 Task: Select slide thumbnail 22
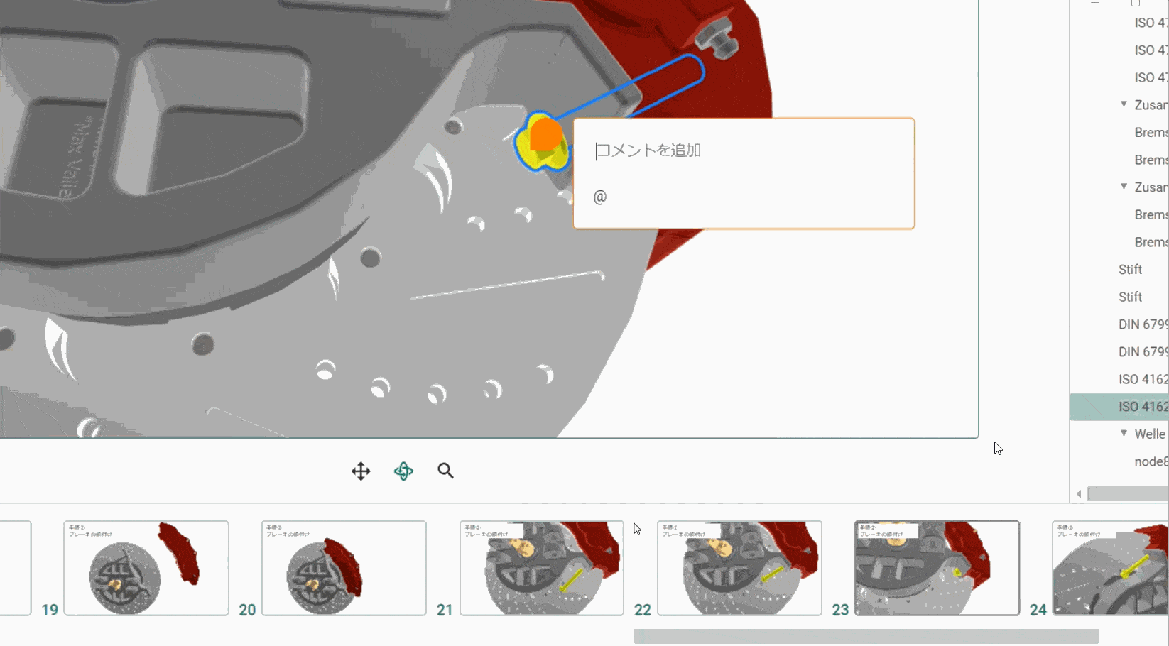pos(739,568)
